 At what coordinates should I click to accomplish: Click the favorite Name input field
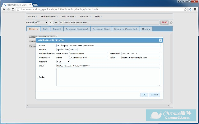pos(108,45)
